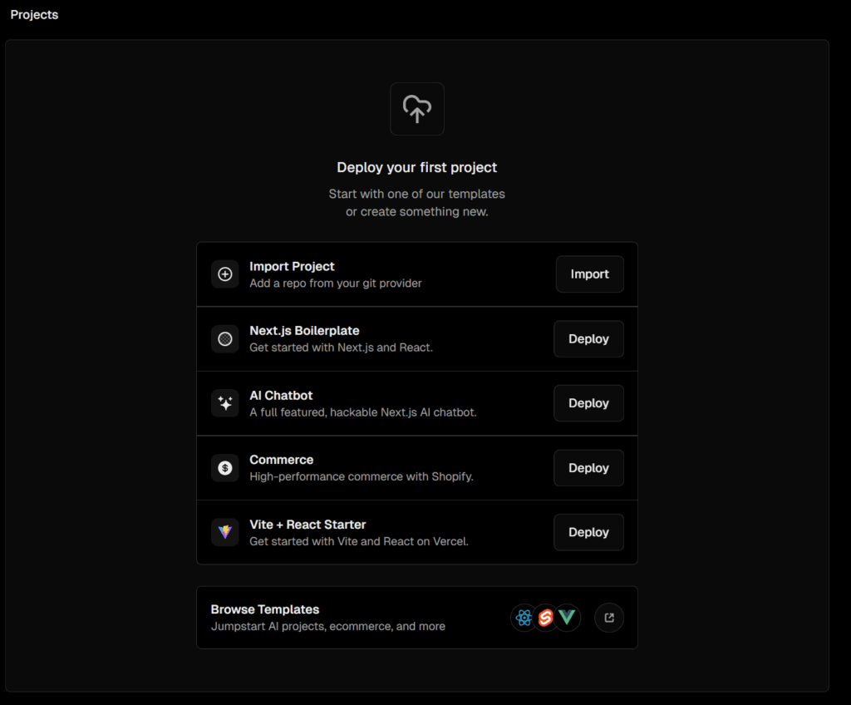Click the Vue logo in Browse Templates

click(x=567, y=618)
